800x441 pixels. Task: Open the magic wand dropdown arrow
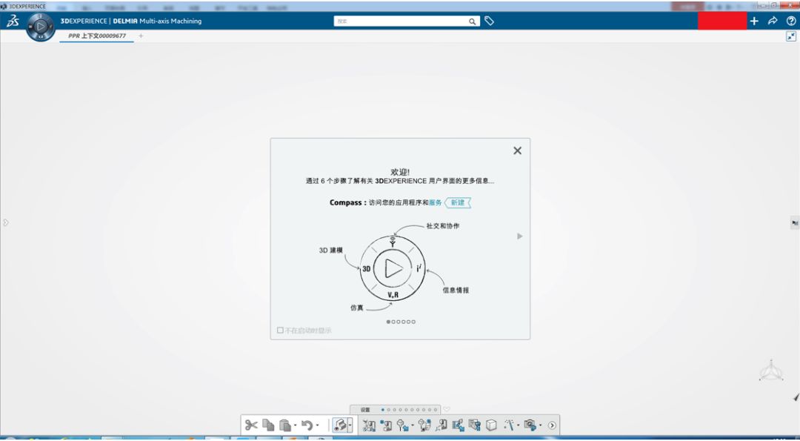[519, 425]
